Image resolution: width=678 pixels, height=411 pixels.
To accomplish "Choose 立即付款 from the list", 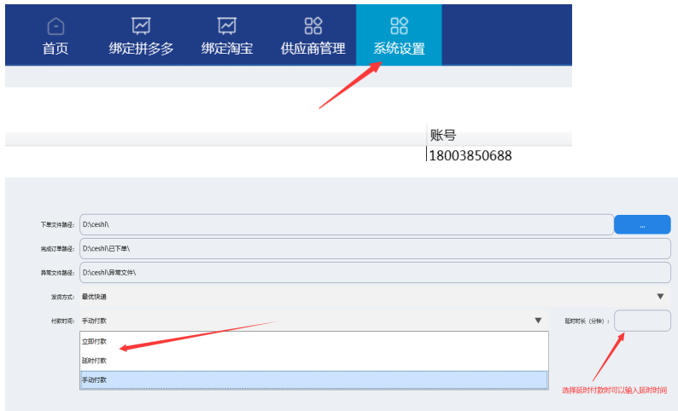I will pyautogui.click(x=95, y=341).
